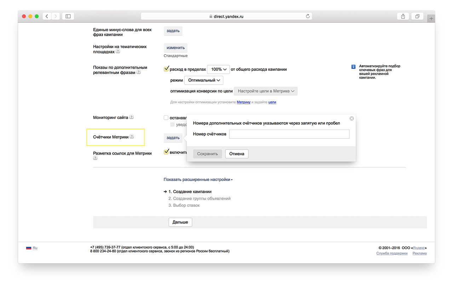Click the Safari back navigation arrow
This screenshot has width=453, height=289.
pos(47,16)
